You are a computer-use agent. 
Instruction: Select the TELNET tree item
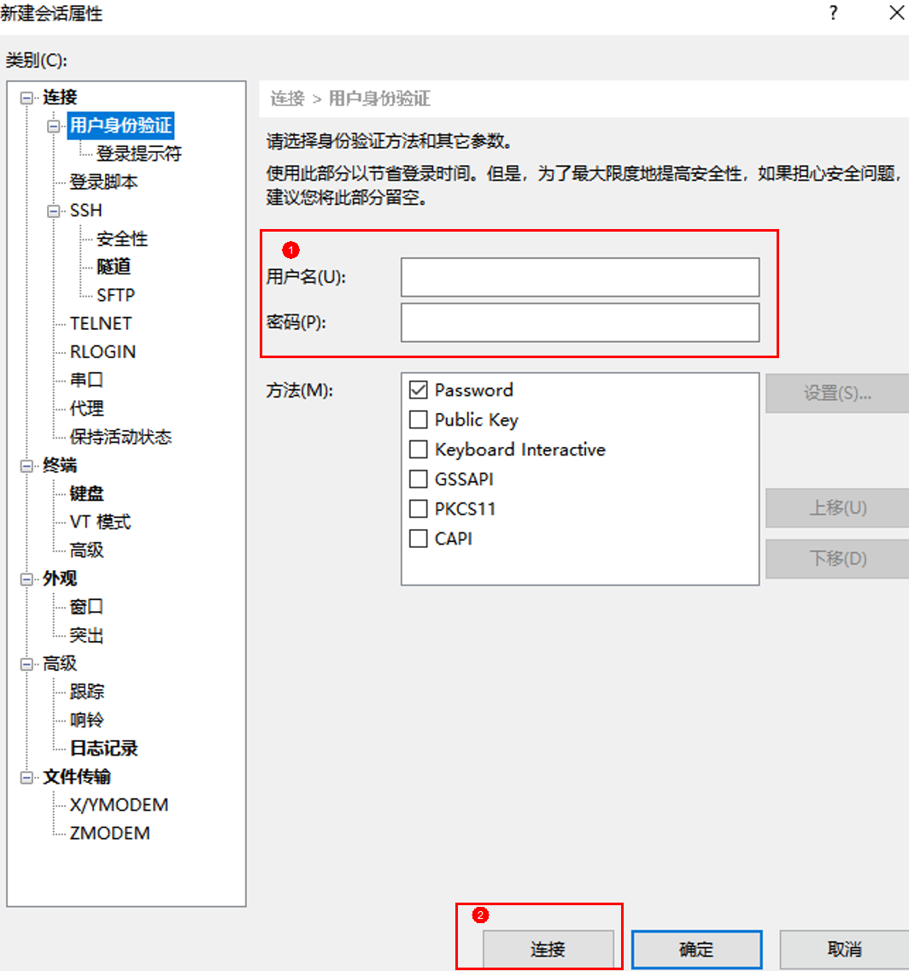(x=101, y=324)
